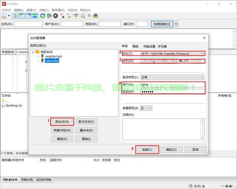Collapse the 我的站点 tree node

33,52
